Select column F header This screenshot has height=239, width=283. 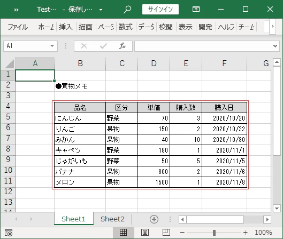point(224,63)
